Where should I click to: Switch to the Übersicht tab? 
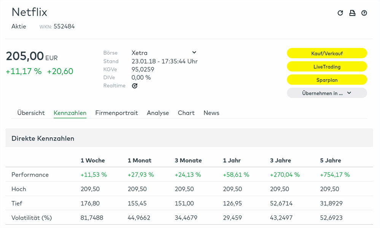(31, 113)
